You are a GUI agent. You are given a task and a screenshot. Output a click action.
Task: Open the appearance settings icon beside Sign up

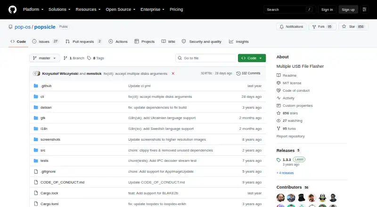[364, 9]
